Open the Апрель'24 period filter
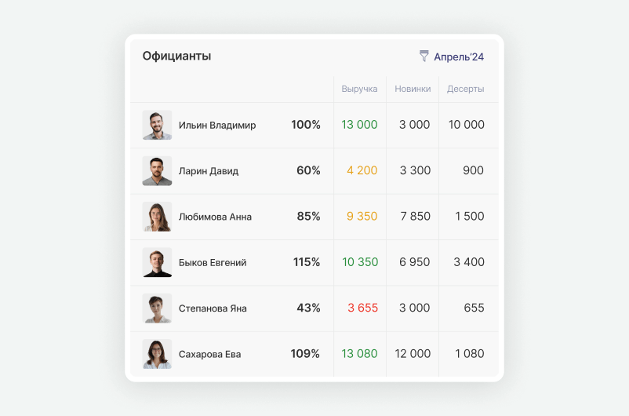Image resolution: width=629 pixels, height=416 pixels. (459, 57)
